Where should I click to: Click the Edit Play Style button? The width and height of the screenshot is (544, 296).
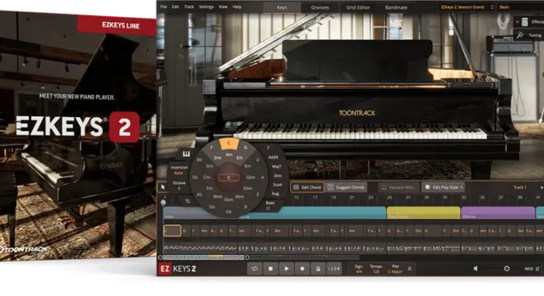pos(443,187)
